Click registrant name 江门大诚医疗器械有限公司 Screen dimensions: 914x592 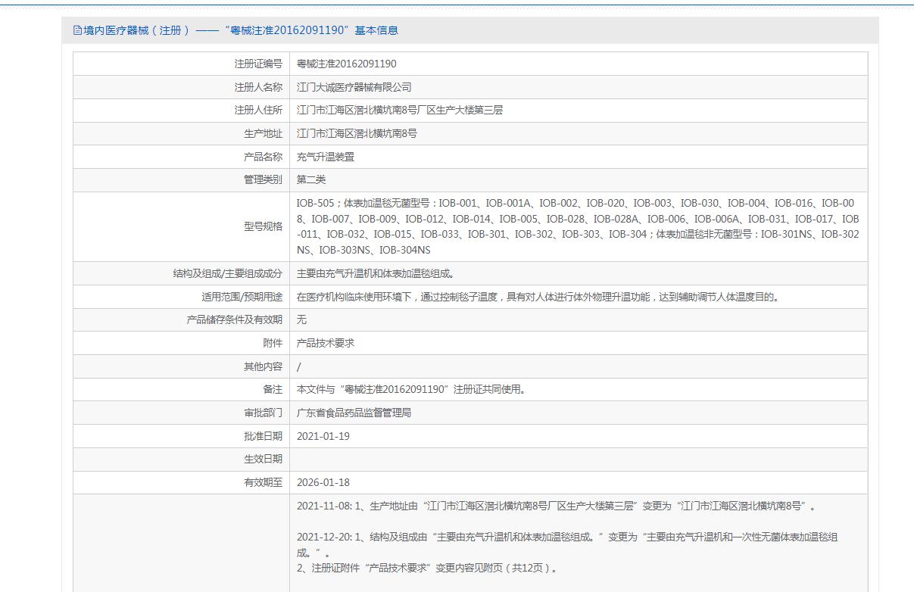pos(354,87)
